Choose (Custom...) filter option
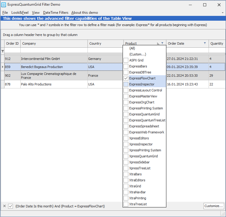The image size is (226, 217). coord(138,54)
